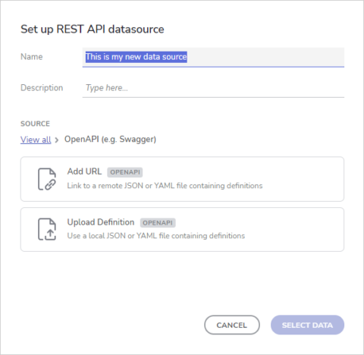The width and height of the screenshot is (364, 355).
Task: Click the Description field label
Action: pyautogui.click(x=42, y=88)
